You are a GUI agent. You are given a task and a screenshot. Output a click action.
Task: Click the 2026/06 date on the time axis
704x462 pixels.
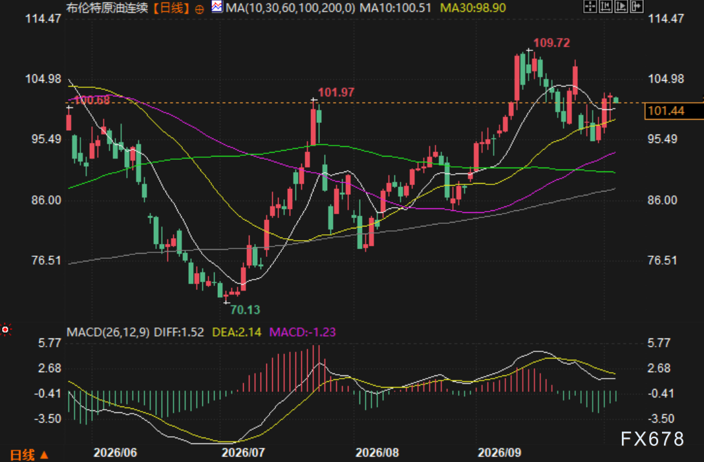tap(115, 452)
